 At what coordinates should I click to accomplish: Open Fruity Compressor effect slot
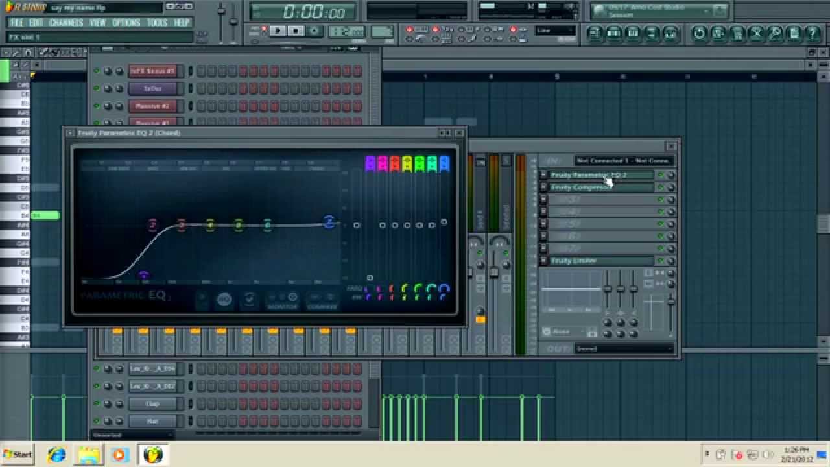[x=601, y=187]
